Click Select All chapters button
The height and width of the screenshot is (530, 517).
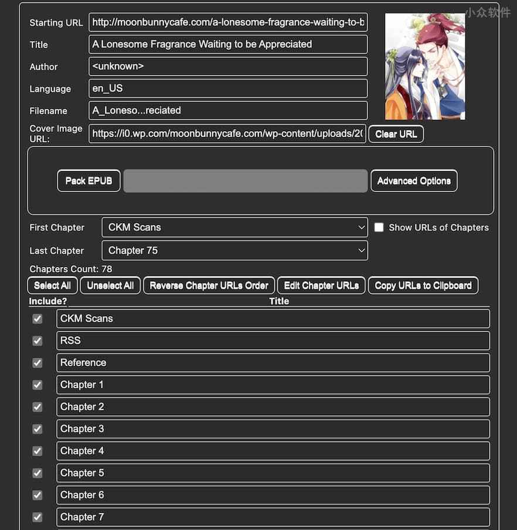[x=52, y=286]
